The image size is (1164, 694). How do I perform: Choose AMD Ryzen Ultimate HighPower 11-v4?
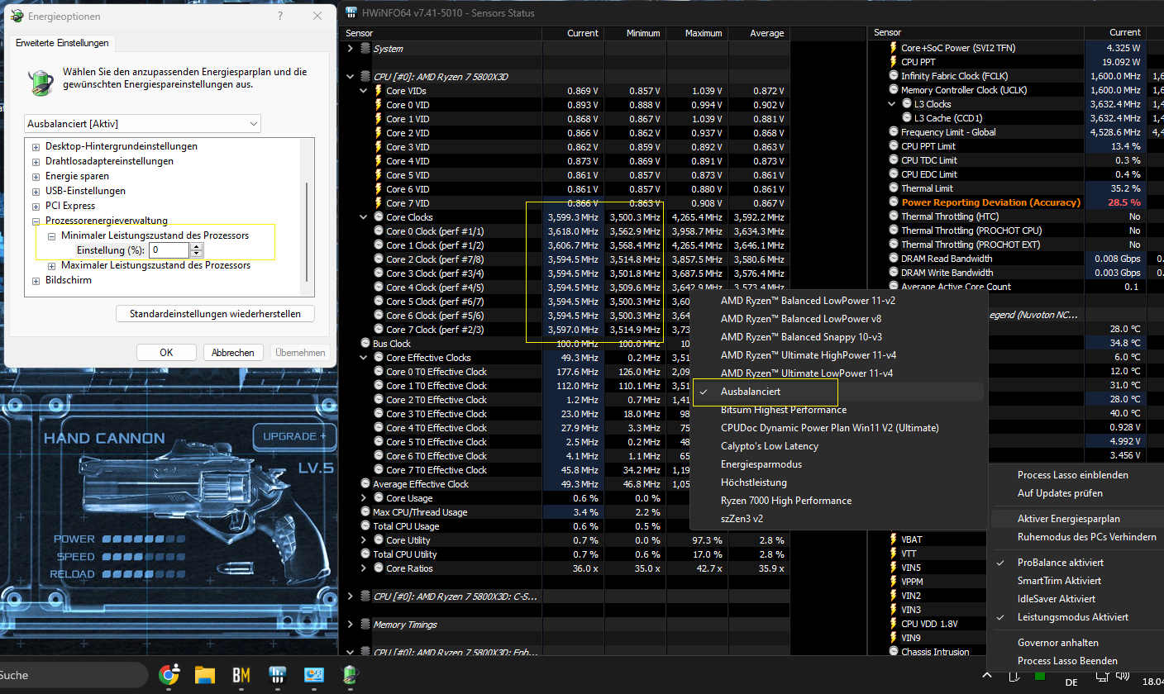click(x=837, y=355)
